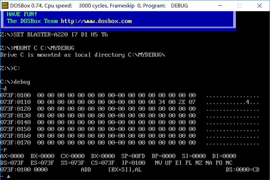The width and height of the screenshot is (270, 180).
Task: Click the ES=073F segment register
Action: pyautogui.click(x=42, y=163)
